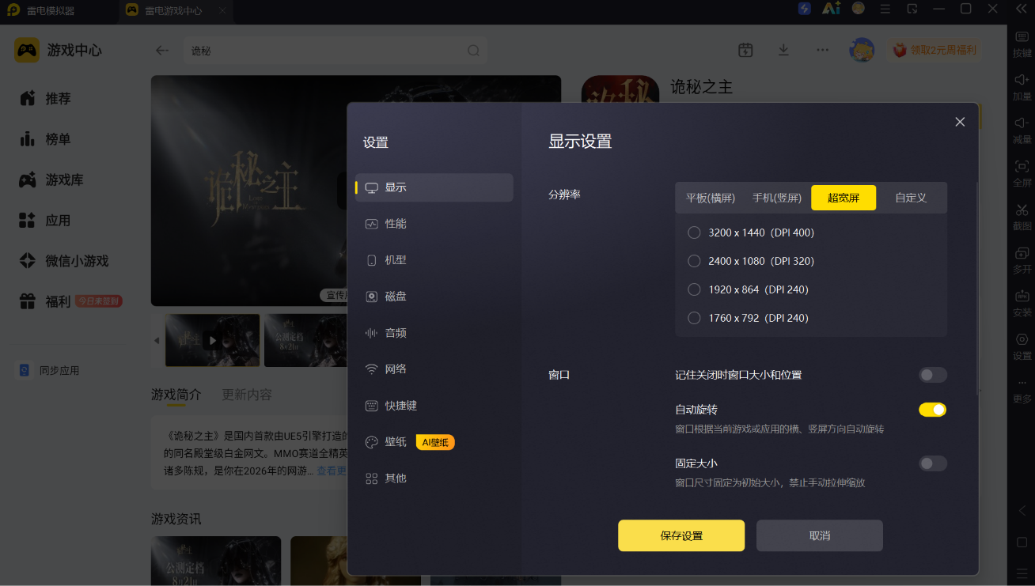The width and height of the screenshot is (1035, 586).
Task: Go to 磁盘 settings section
Action: (x=434, y=297)
